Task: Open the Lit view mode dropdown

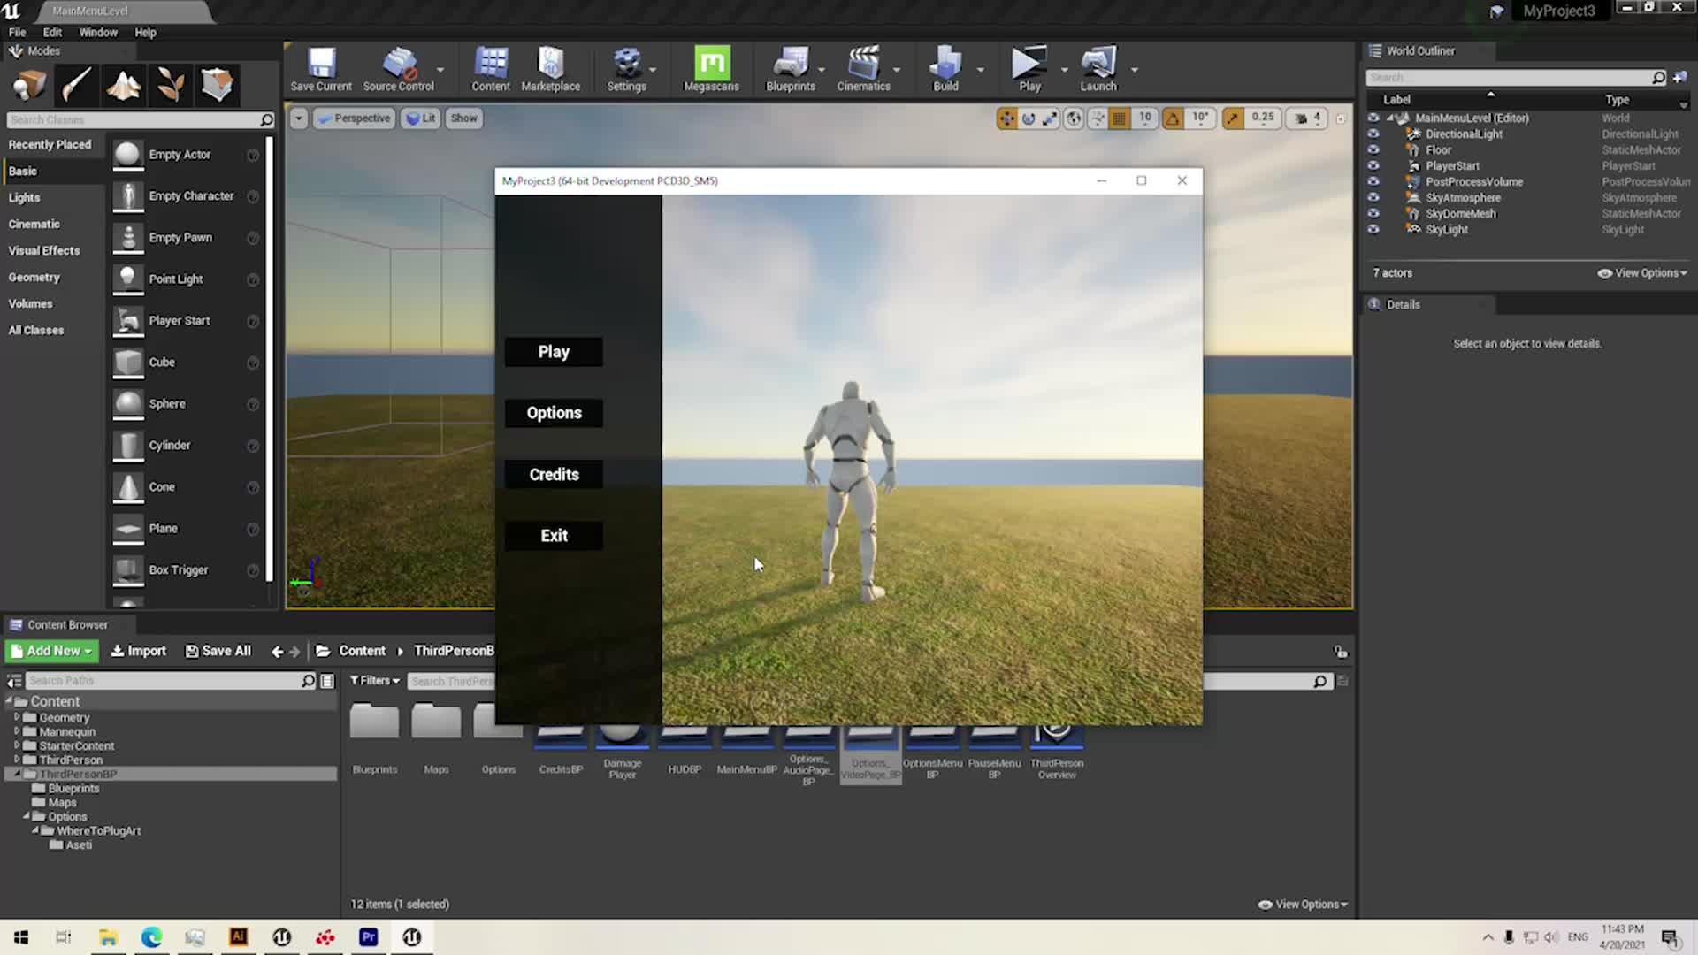Action: (x=420, y=118)
